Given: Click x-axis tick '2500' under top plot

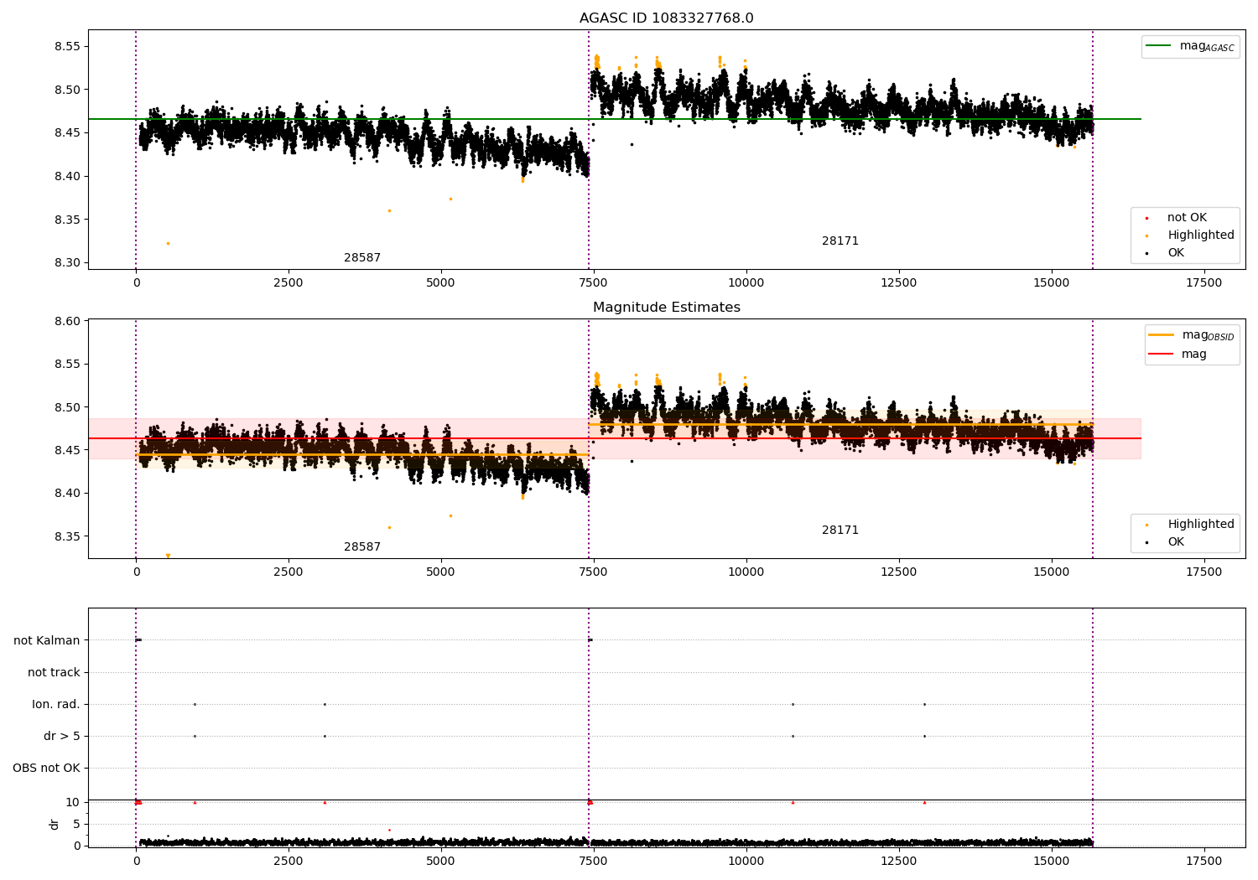Looking at the screenshot, I should click(x=289, y=283).
